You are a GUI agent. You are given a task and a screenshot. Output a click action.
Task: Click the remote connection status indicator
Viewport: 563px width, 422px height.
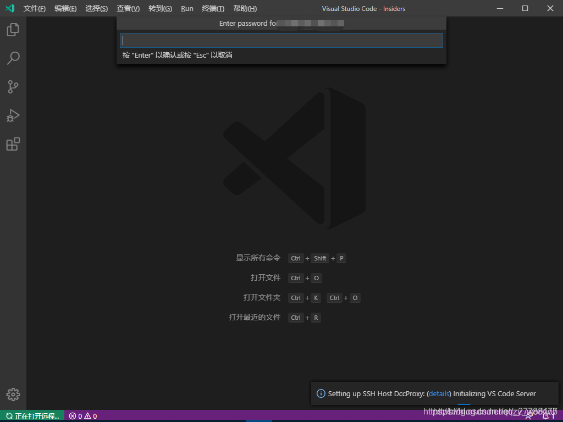(x=32, y=416)
